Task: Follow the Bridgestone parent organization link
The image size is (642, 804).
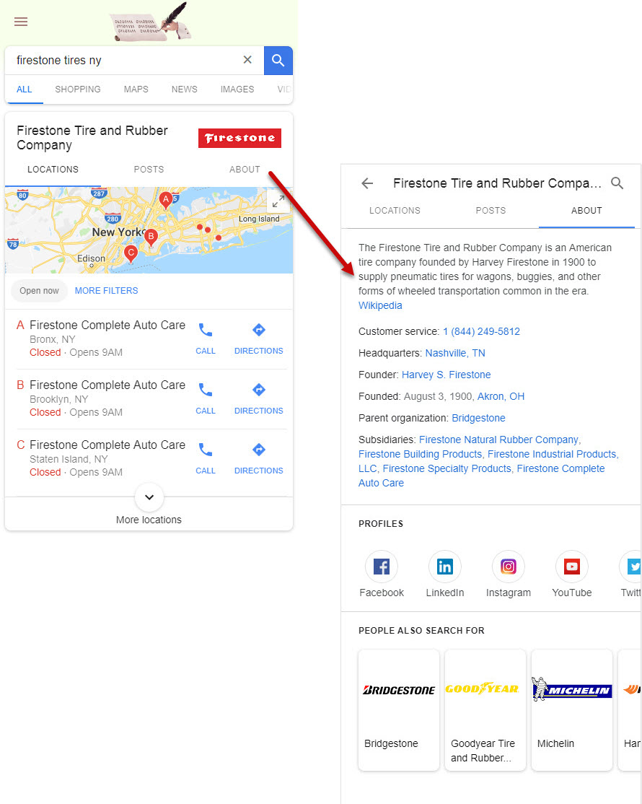Action: click(478, 418)
